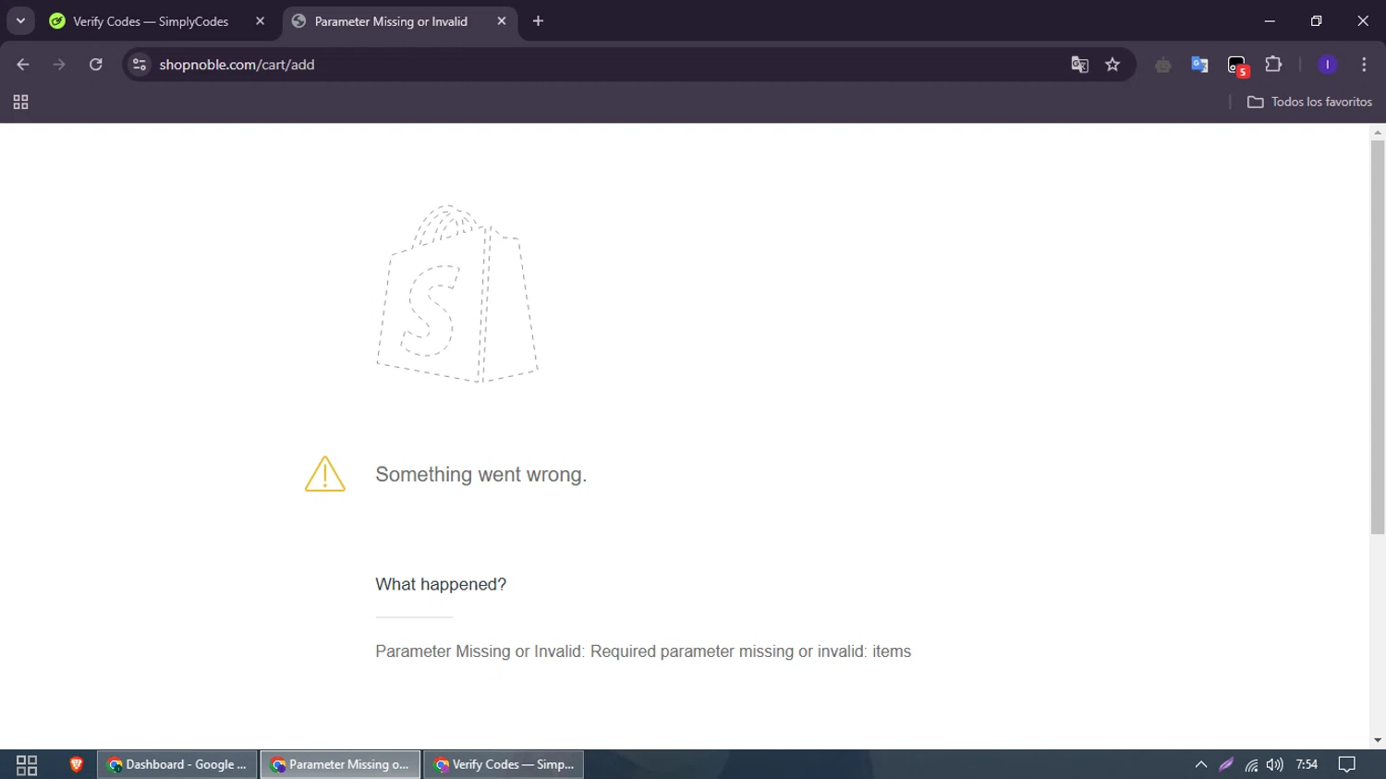Screen dimensions: 1386x779
Task: Go forward to the next page
Action: point(59,65)
